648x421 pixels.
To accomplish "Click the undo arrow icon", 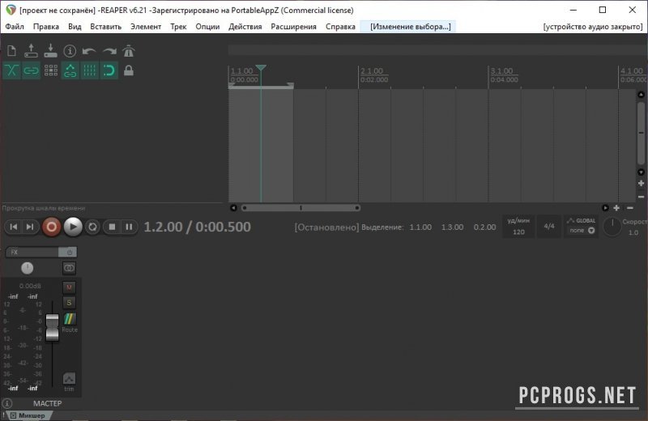I will click(89, 52).
